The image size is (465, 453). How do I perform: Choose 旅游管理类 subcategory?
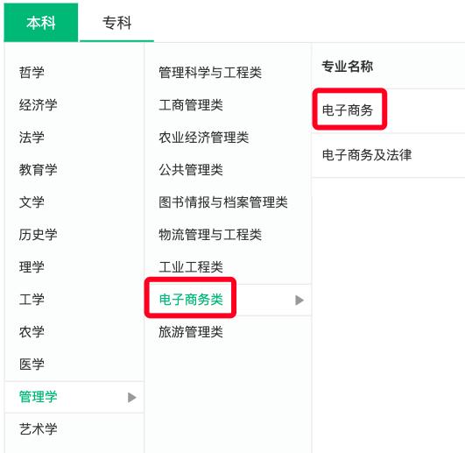click(191, 332)
